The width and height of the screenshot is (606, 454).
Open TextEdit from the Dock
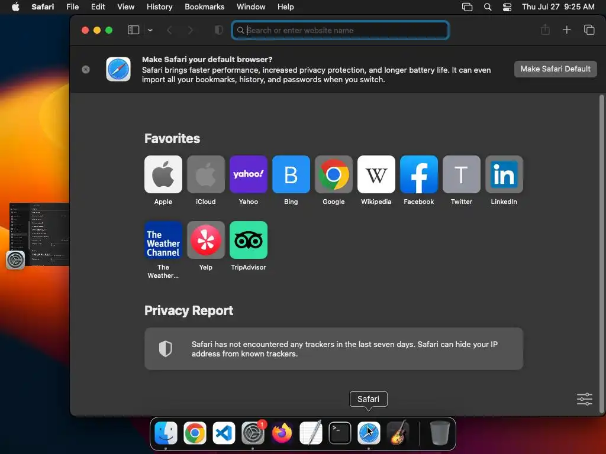(x=311, y=433)
